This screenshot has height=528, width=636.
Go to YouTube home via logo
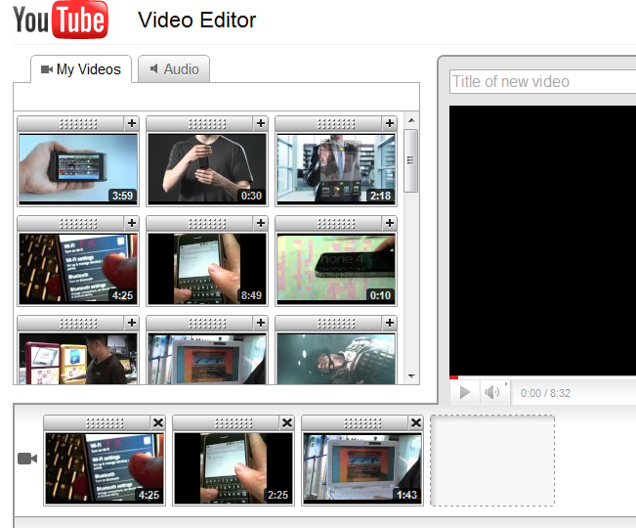pos(61,22)
